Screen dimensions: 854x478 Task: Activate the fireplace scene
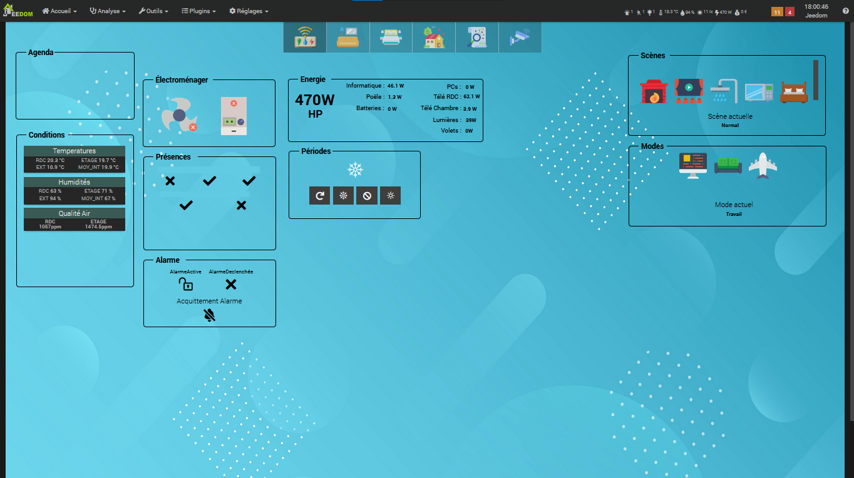[x=654, y=91]
